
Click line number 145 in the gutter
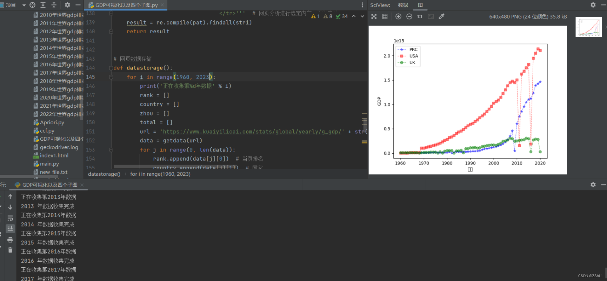pyautogui.click(x=91, y=77)
